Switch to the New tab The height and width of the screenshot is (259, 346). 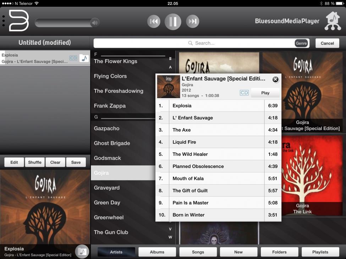tap(238, 252)
